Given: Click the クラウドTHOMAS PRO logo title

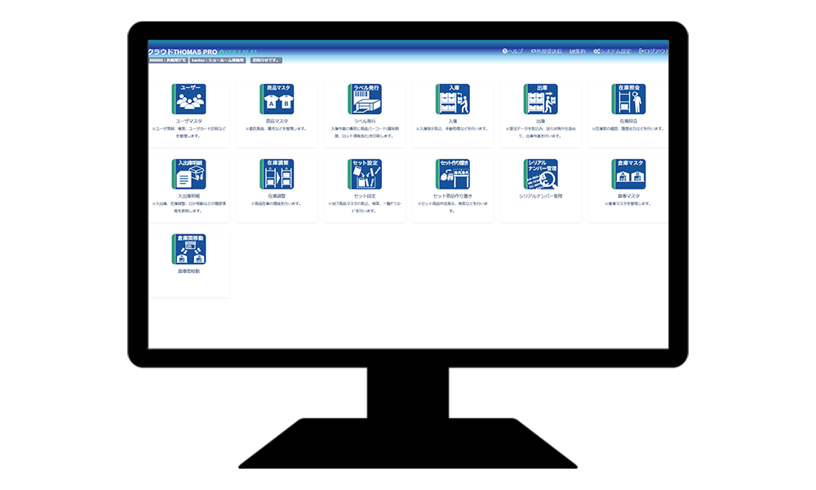Looking at the screenshot, I should click(x=182, y=51).
